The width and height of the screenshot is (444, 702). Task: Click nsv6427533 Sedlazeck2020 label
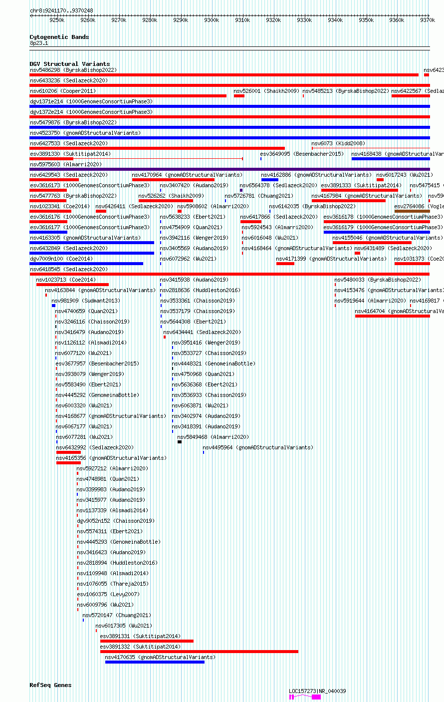pyautogui.click(x=69, y=143)
